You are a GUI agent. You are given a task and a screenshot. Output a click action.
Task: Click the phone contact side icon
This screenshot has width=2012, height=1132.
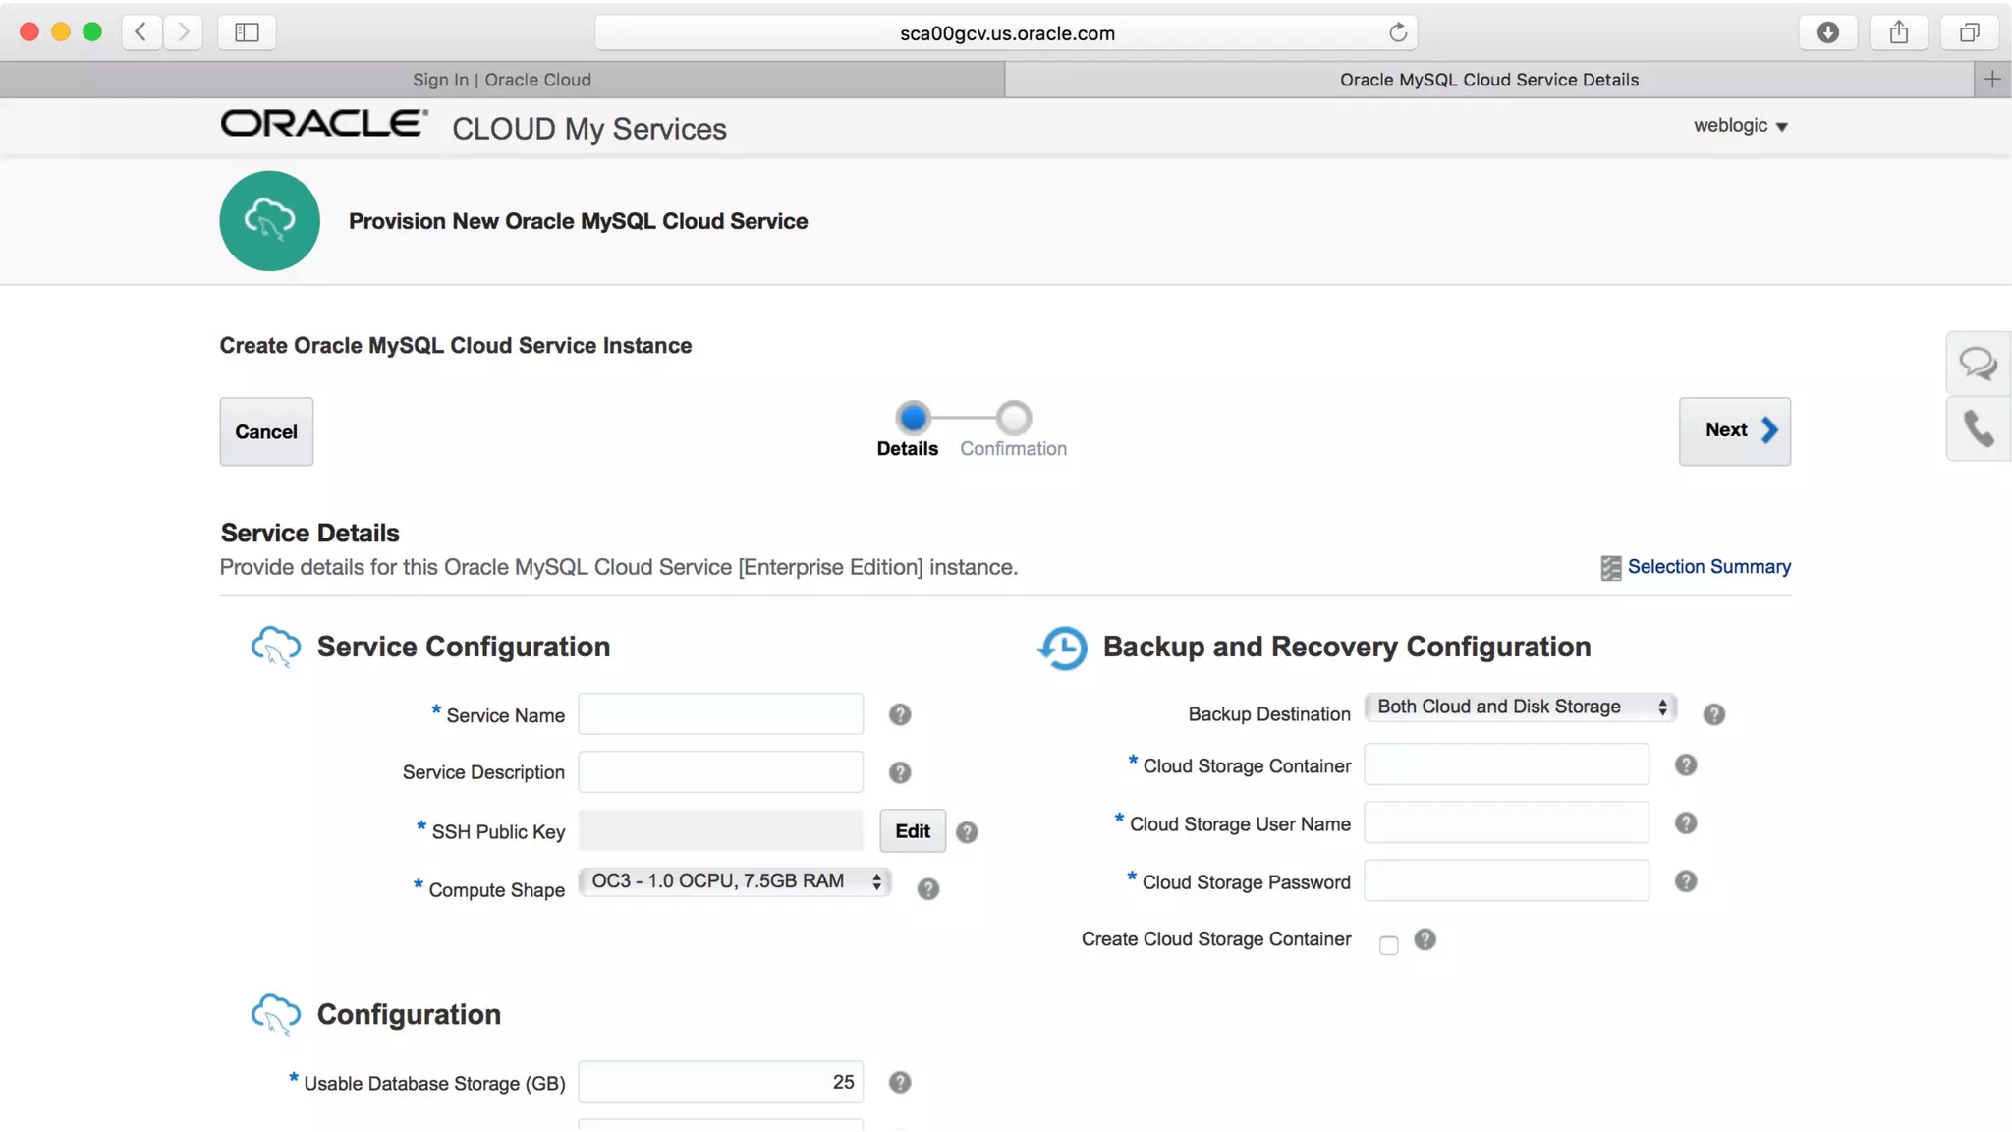coord(1977,429)
